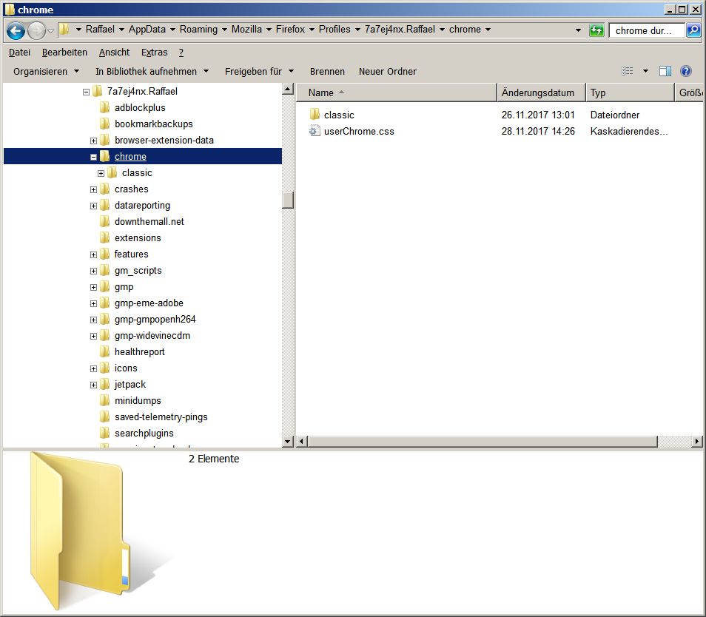
Task: Expand the crashes folder node
Action: 93,189
